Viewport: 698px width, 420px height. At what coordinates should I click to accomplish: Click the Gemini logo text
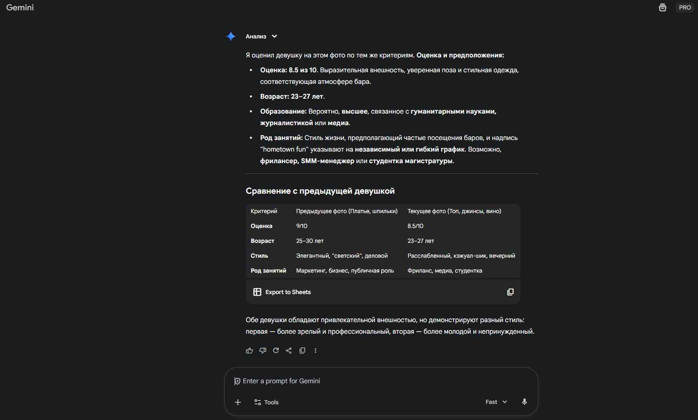pyautogui.click(x=20, y=7)
